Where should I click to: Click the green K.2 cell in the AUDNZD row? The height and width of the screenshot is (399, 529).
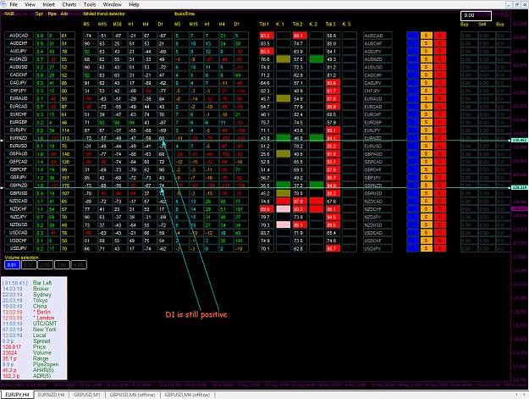[x=317, y=59]
